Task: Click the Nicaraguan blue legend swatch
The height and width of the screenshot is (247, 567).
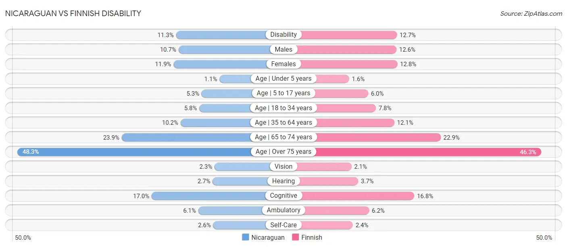Action: pyautogui.click(x=246, y=237)
